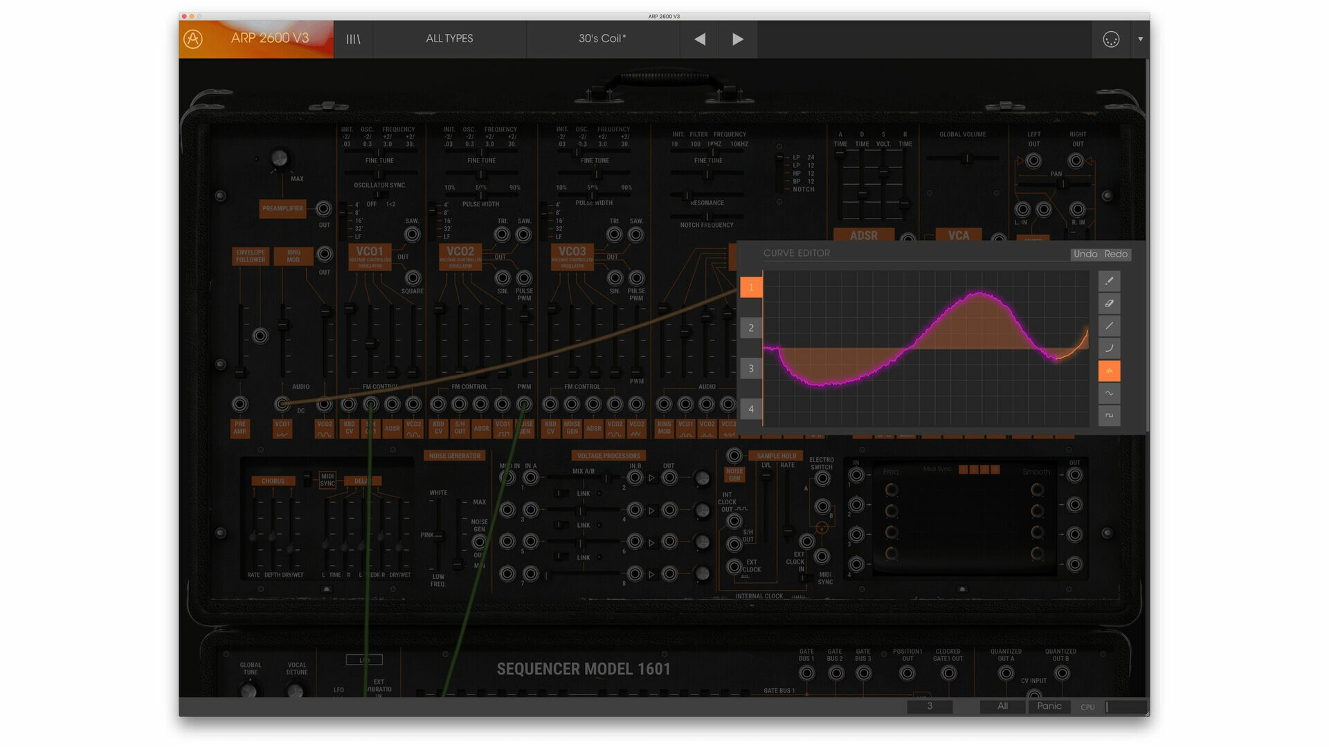Image resolution: width=1329 pixels, height=747 pixels.
Task: Click the QUANTIZED OUT B jack
Action: (1061, 674)
